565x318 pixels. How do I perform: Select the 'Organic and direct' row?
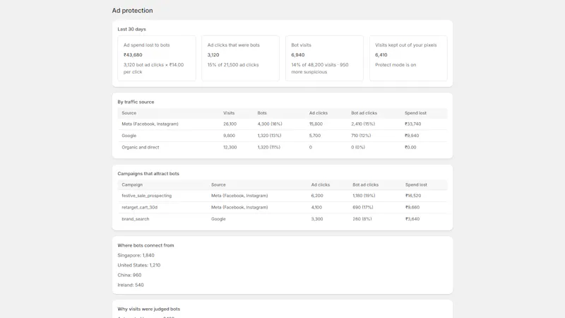(282, 147)
